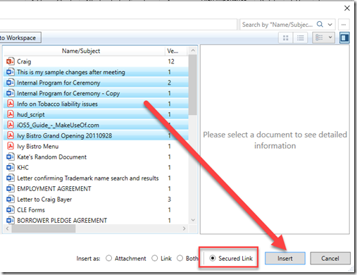This screenshot has height=275, width=357.
Task: Click Word icon for BORROWER PLEDGE AGREEMENT
Action: (10, 220)
